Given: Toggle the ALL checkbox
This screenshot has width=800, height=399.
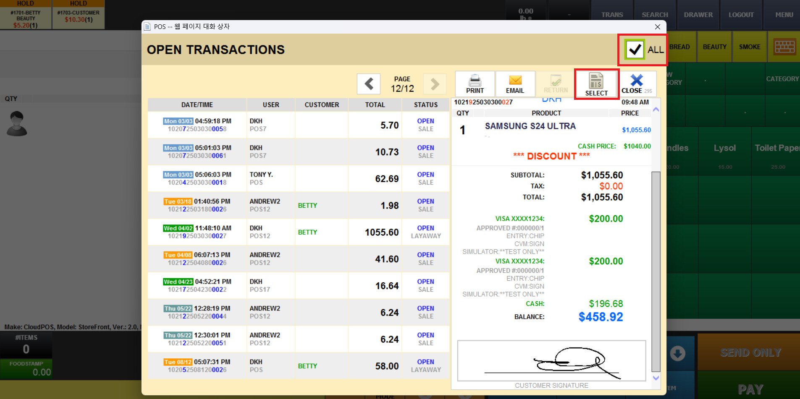Looking at the screenshot, I should (634, 50).
